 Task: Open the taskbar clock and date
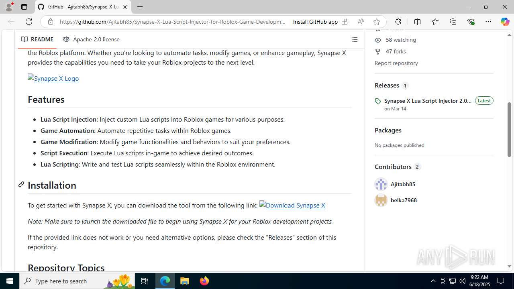point(479,281)
